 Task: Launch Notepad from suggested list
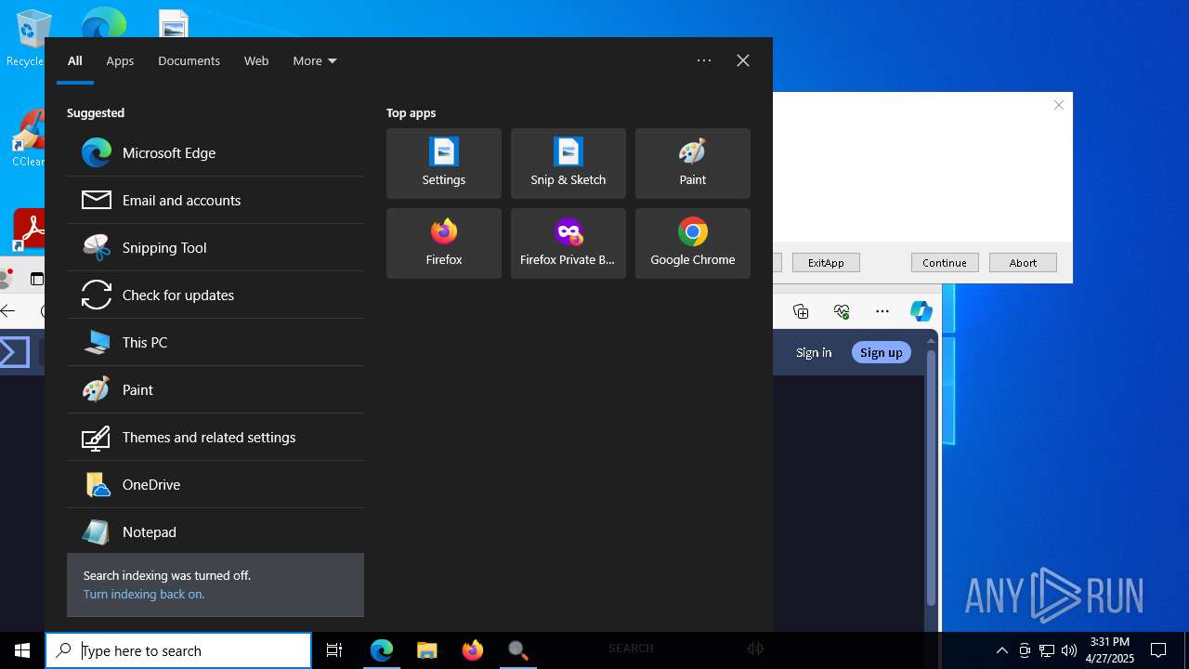pyautogui.click(x=216, y=531)
